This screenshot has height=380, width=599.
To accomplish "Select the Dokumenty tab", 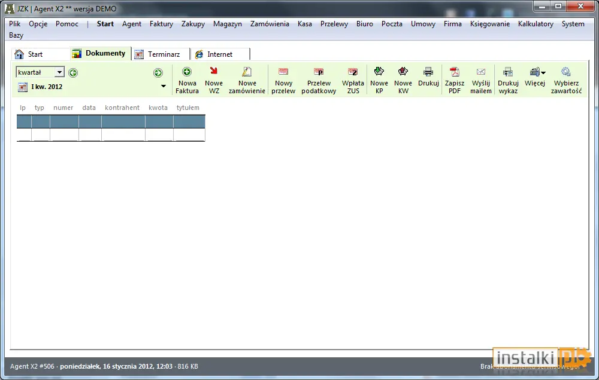I will pos(100,53).
